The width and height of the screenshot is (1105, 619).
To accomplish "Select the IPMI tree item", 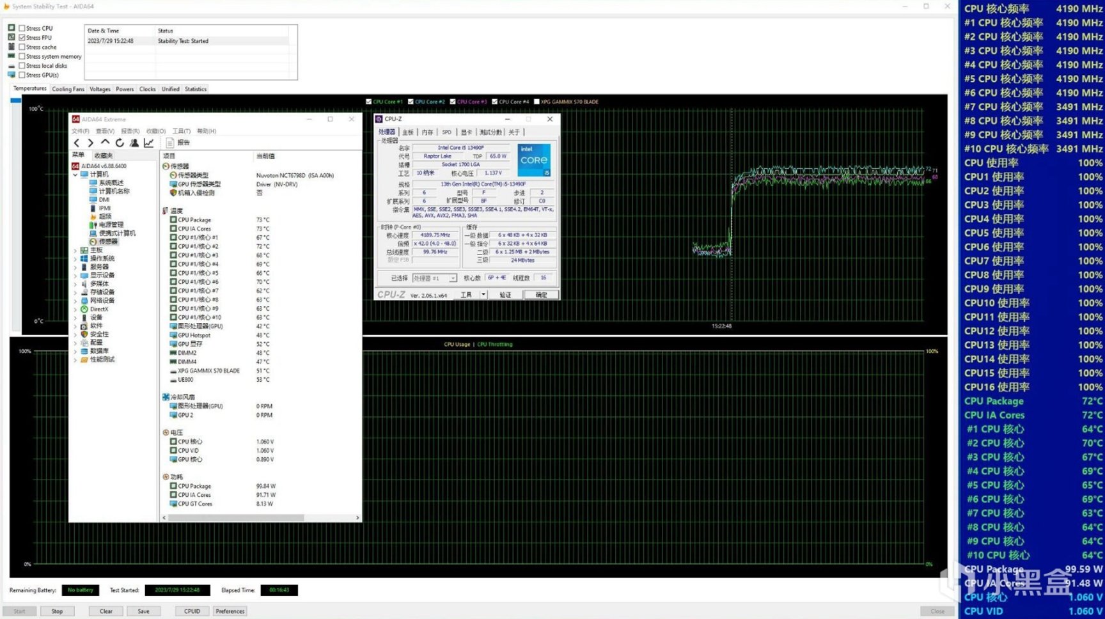I will [x=105, y=208].
